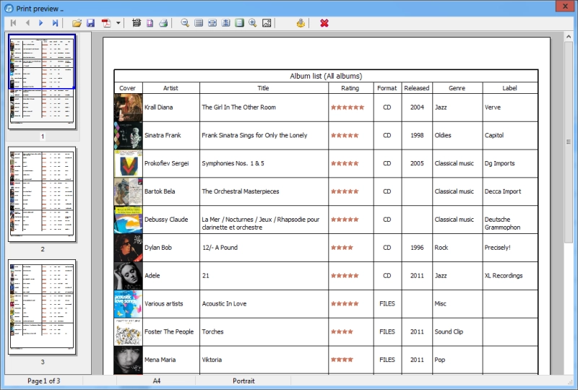Save the report with floppy disk icon
Viewport: 578px width, 390px height.
[91, 23]
